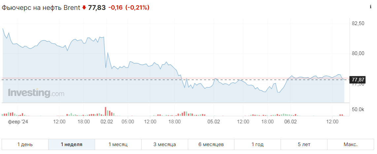
Task: Click the info icon at top right
Action: [370, 7]
